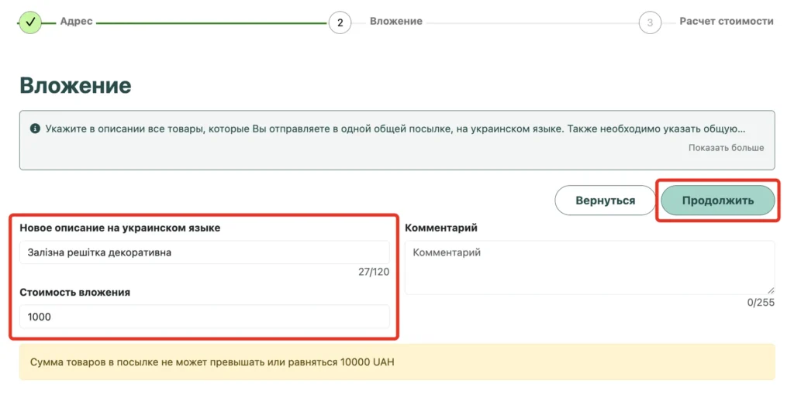The height and width of the screenshot is (401, 794).
Task: Click the step 2 circle indicator
Action: tap(340, 22)
